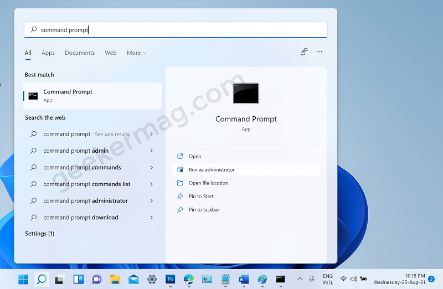Click the pin icon next to Pin to taskbar
Viewport: 443px width, 289px height.
(180, 209)
